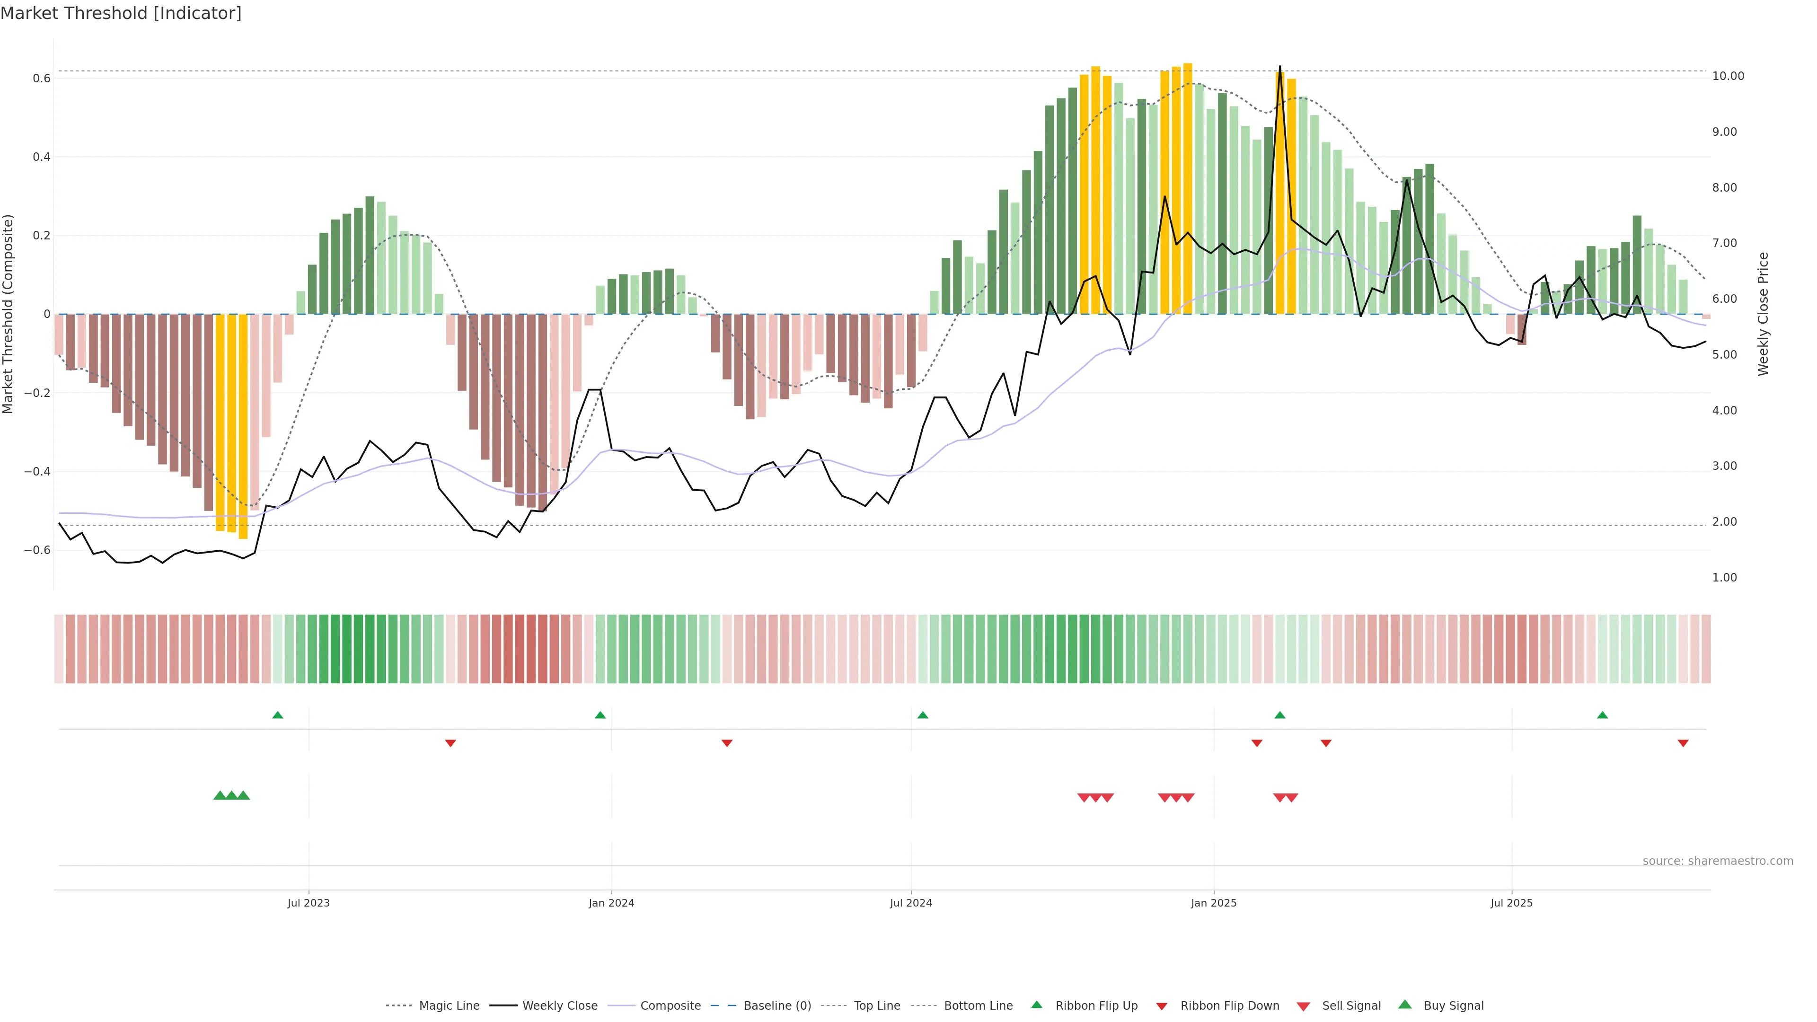Click the green flip-up marker before Jul 2023

point(278,715)
